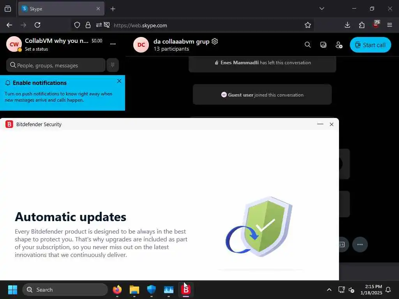
Task: Click the 13 participants label
Action: 171,49
